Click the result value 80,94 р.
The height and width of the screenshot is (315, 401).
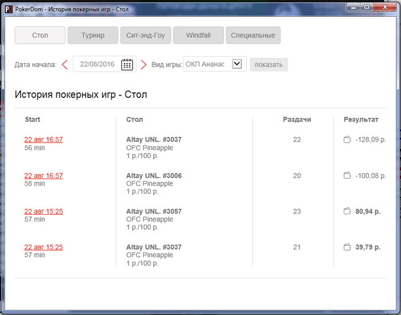pos(368,211)
